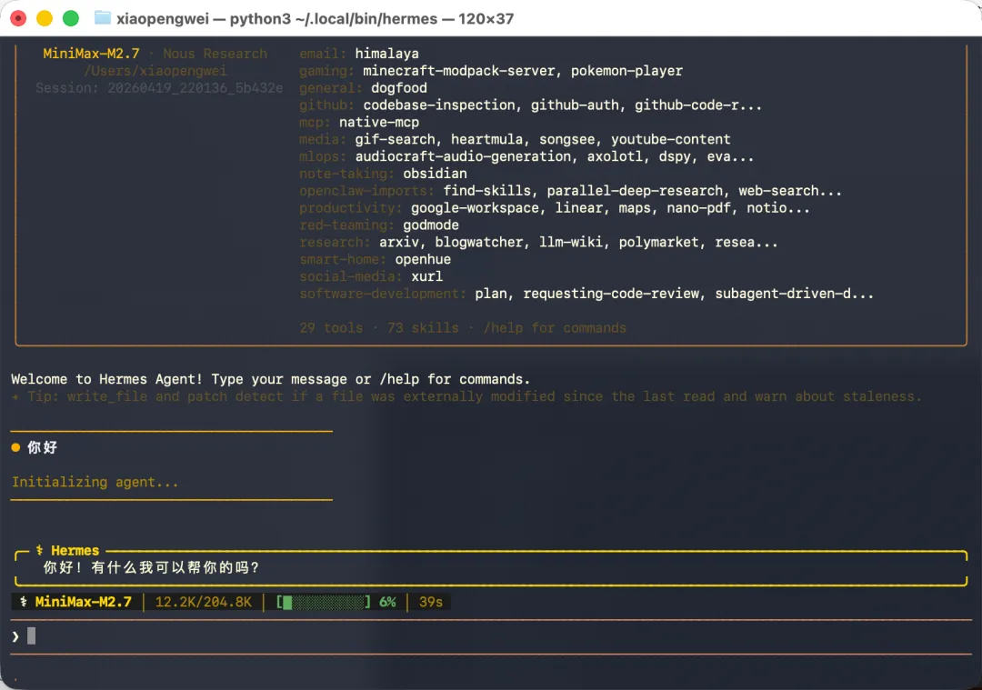The height and width of the screenshot is (690, 982).
Task: Click 'youtube-content' skill
Action: point(671,139)
